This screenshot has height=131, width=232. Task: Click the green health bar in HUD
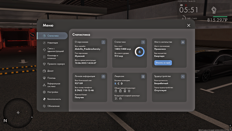220,17
